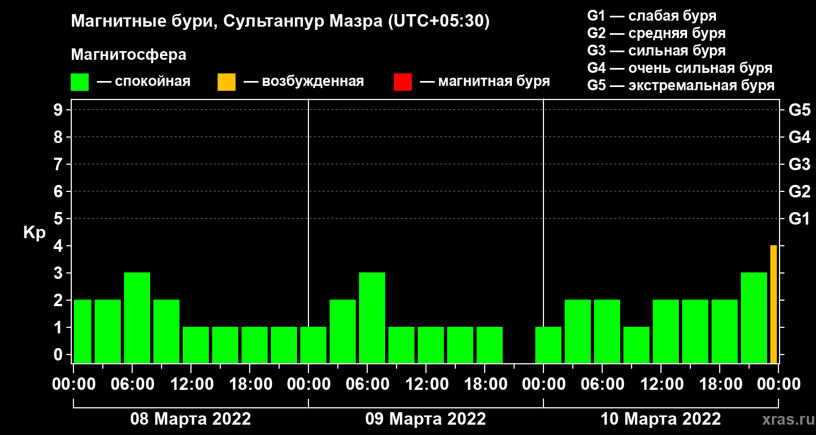The height and width of the screenshot is (435, 816).
Task: Click the '10 Марта 2022' date label
Action: [660, 419]
